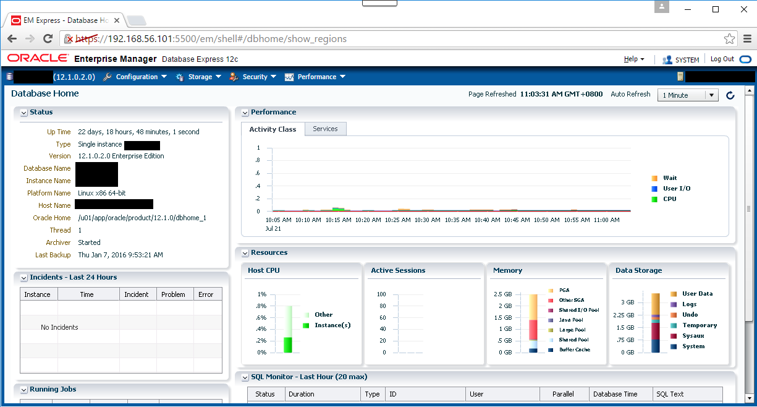
Task: Click the CPU legend color swatch
Action: 654,199
